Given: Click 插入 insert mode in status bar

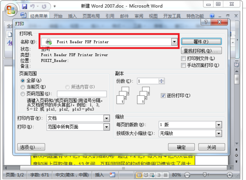Looking at the screenshot, I should pos(99,175).
